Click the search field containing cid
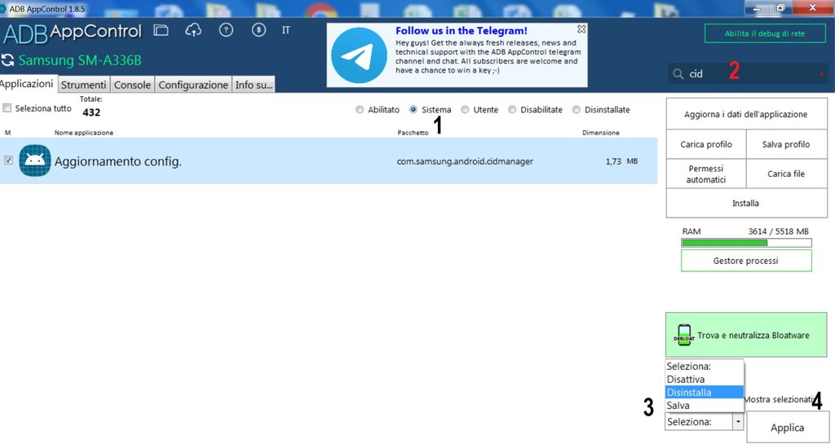Viewport: 835px width, 444px height. coord(749,74)
